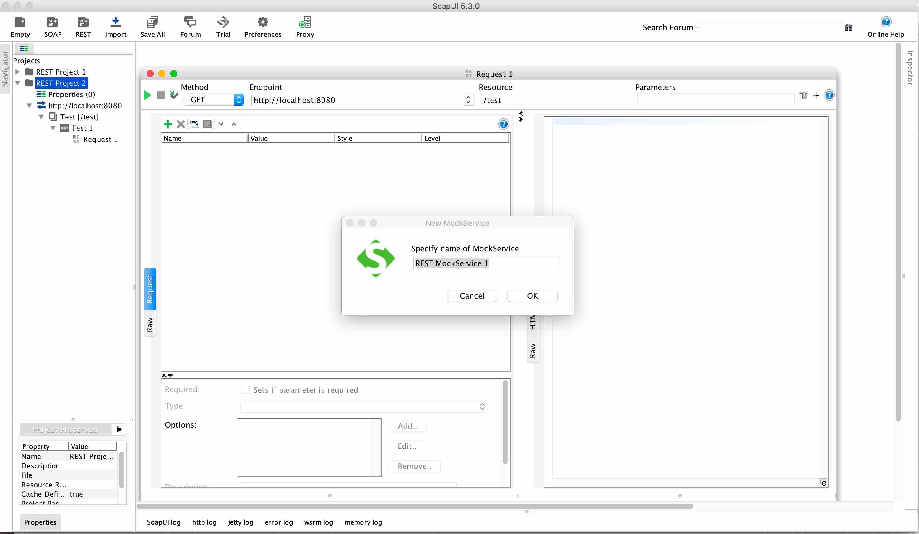
Task: Click the Parameters input field
Action: pyautogui.click(x=715, y=100)
